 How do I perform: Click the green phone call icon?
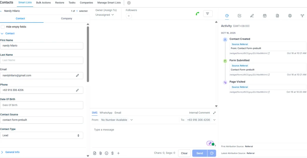point(197,14)
